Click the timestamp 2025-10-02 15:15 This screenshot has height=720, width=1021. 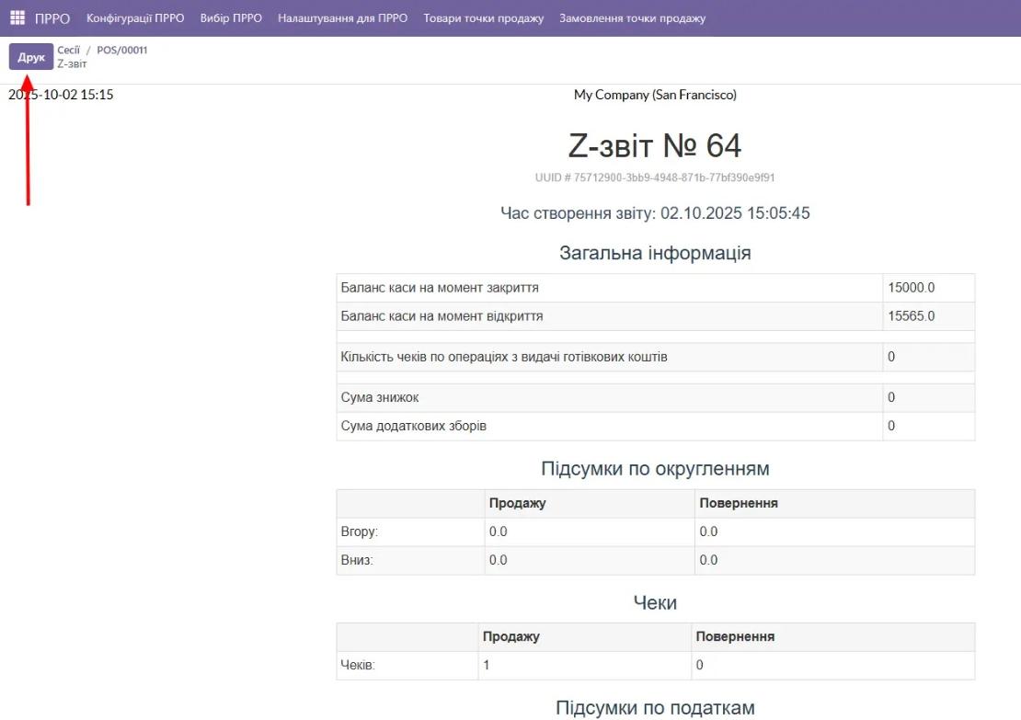pos(60,94)
